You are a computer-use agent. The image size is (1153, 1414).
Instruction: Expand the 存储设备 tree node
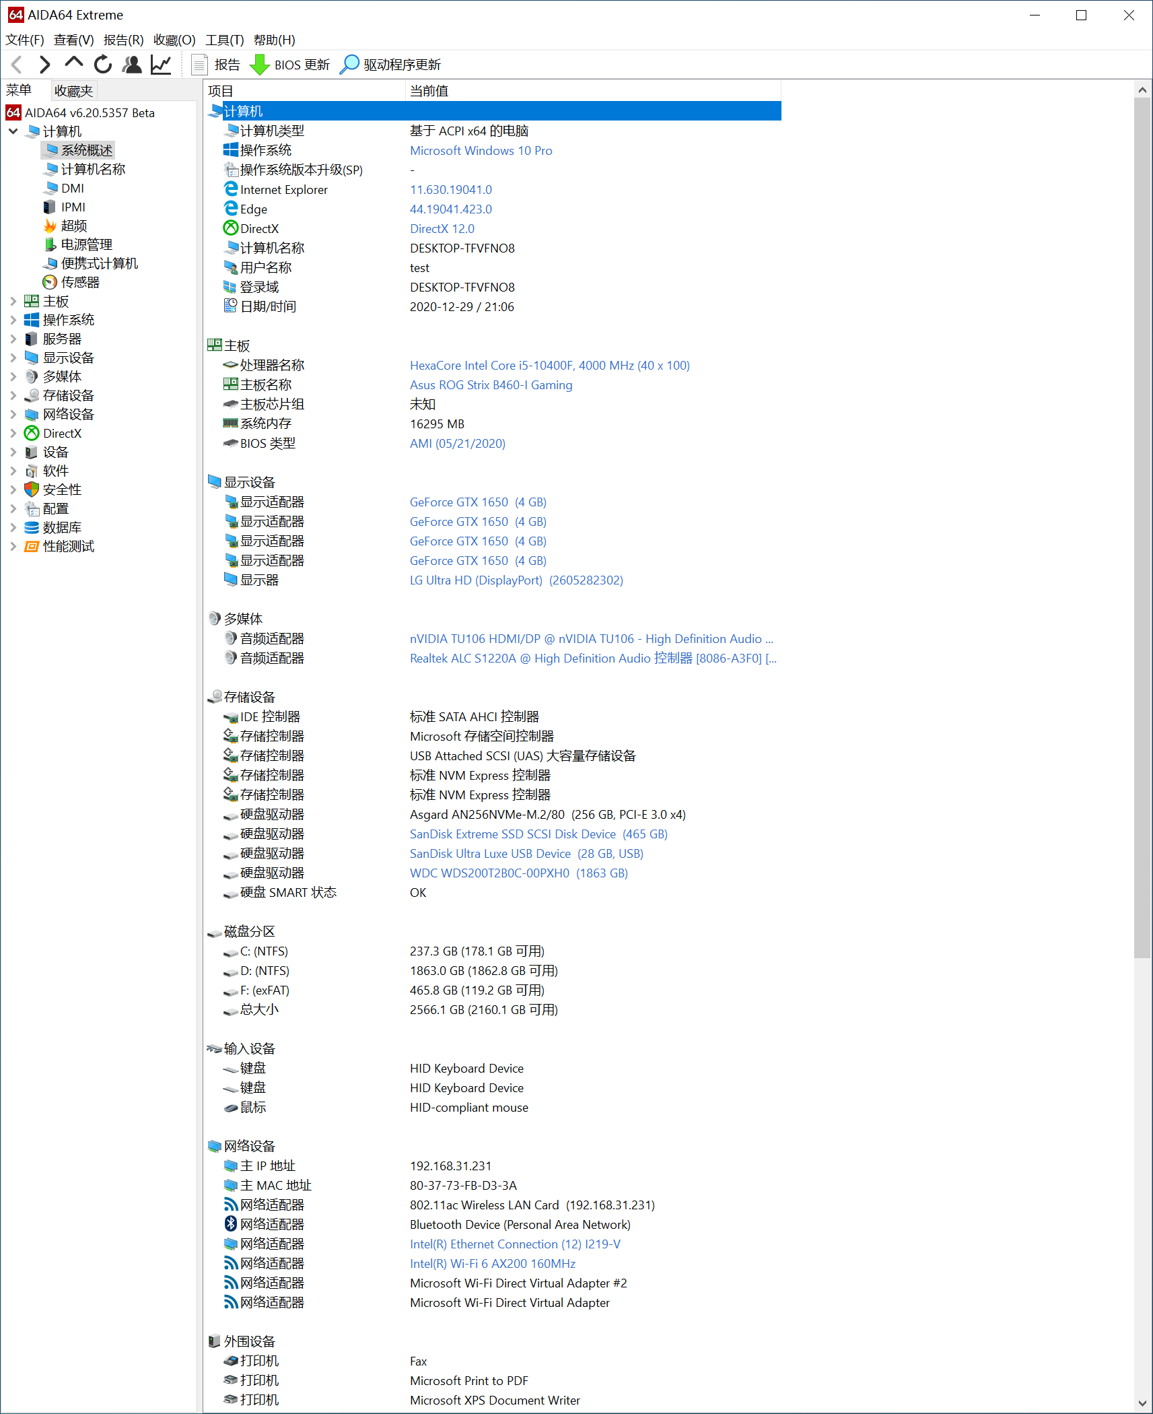tap(13, 395)
